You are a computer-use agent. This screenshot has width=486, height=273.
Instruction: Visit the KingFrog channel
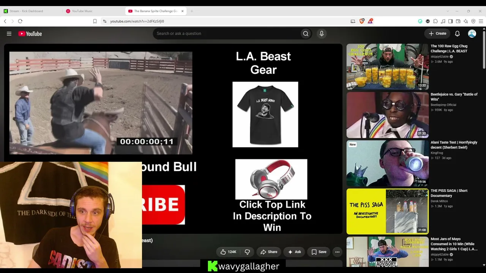point(437,153)
